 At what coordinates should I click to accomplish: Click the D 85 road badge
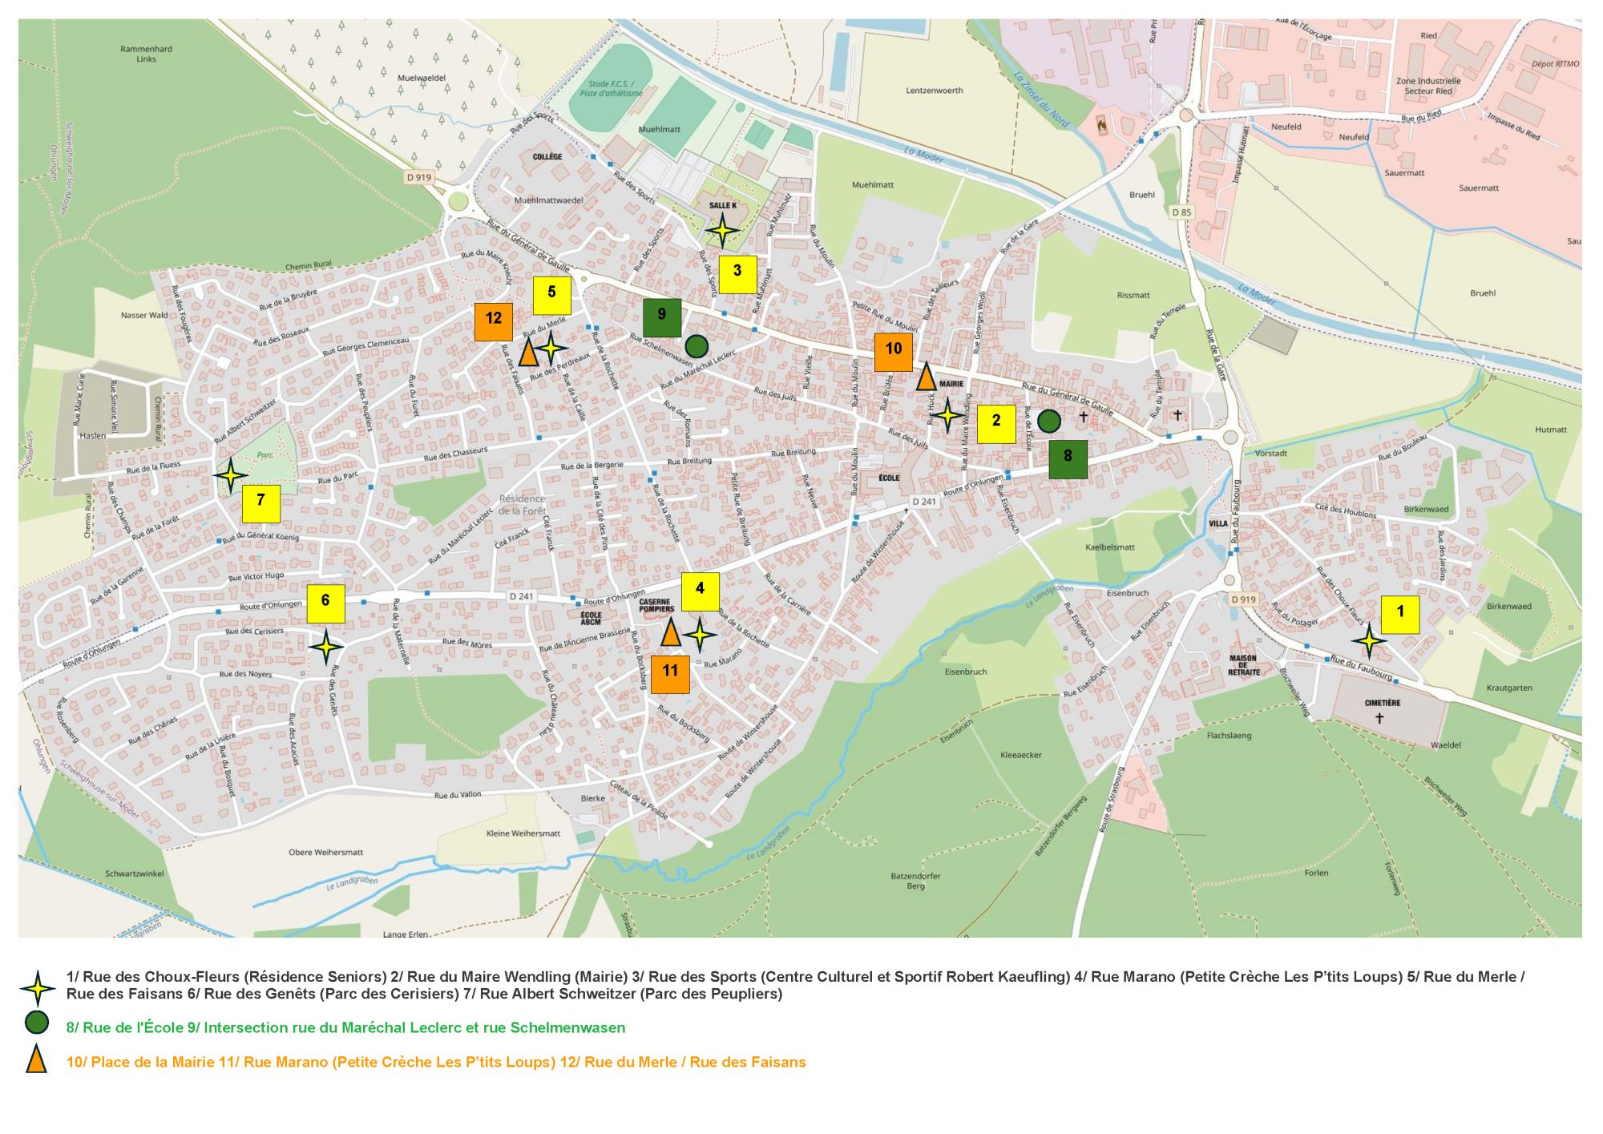click(1181, 212)
